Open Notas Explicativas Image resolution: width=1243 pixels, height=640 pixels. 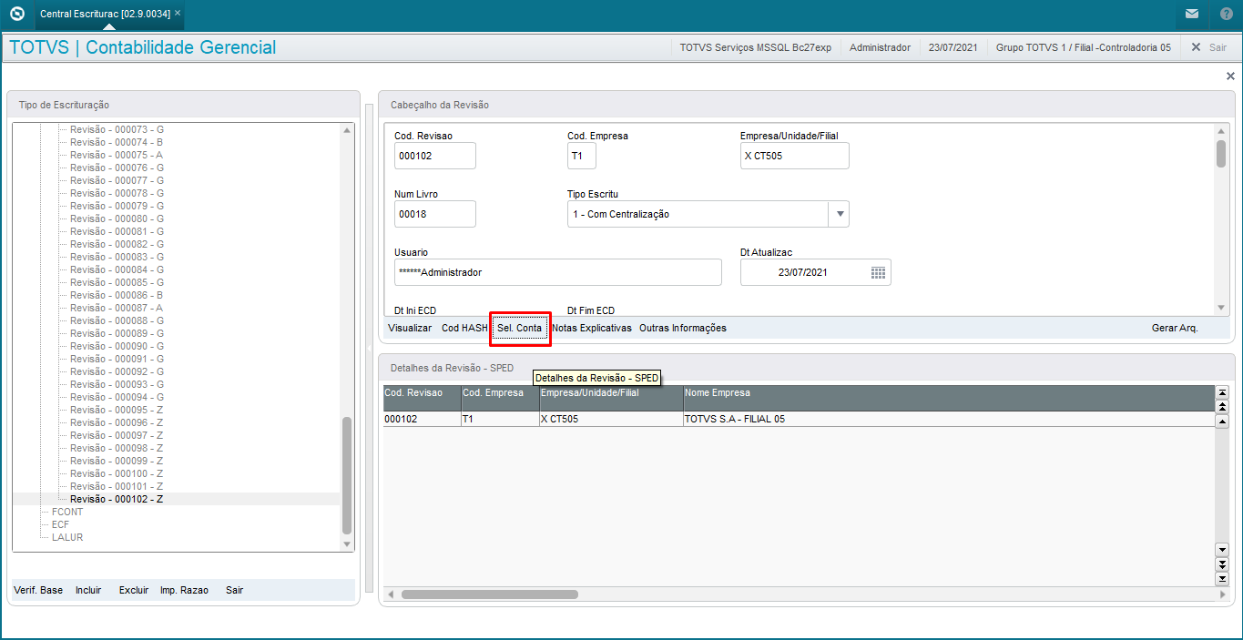pos(592,328)
